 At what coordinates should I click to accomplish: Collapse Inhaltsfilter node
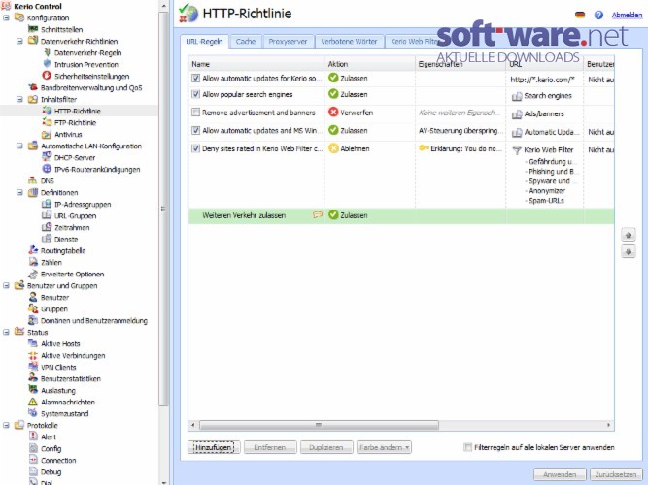[x=19, y=99]
